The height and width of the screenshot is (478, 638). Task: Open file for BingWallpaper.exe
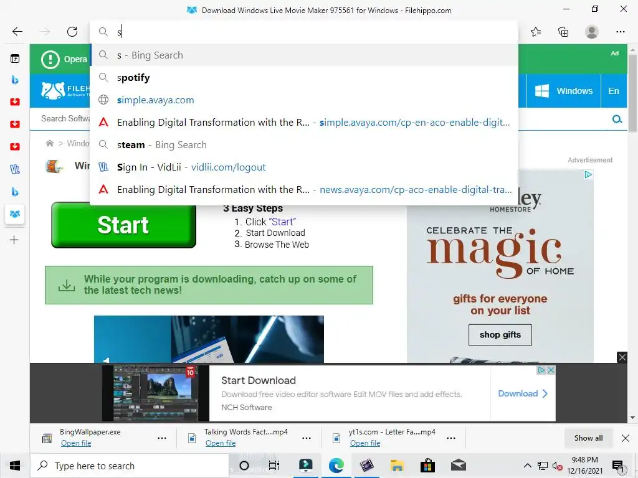click(x=76, y=443)
